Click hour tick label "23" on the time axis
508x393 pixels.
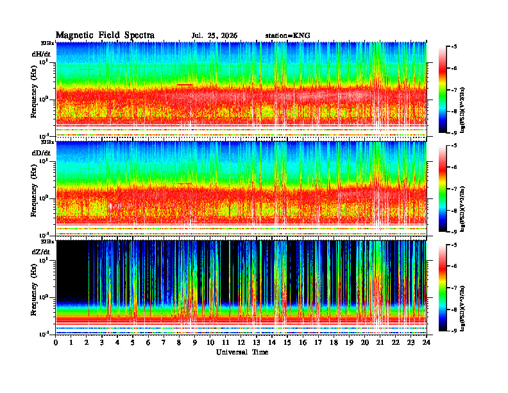[411, 343]
